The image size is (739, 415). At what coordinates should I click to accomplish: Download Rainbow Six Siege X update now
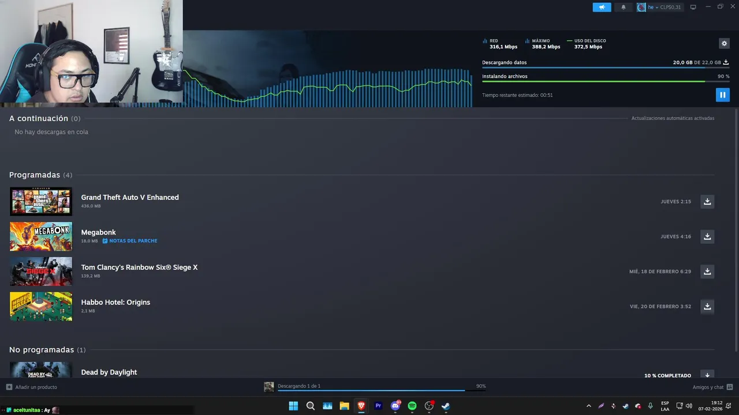707,271
